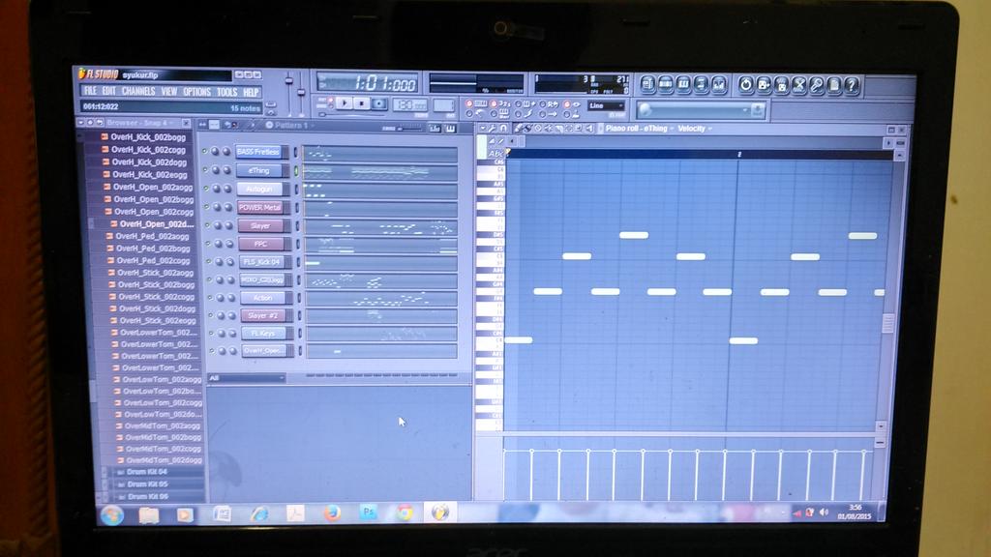Open the project info page icon
Viewport: 991px width, 557px height.
(834, 85)
